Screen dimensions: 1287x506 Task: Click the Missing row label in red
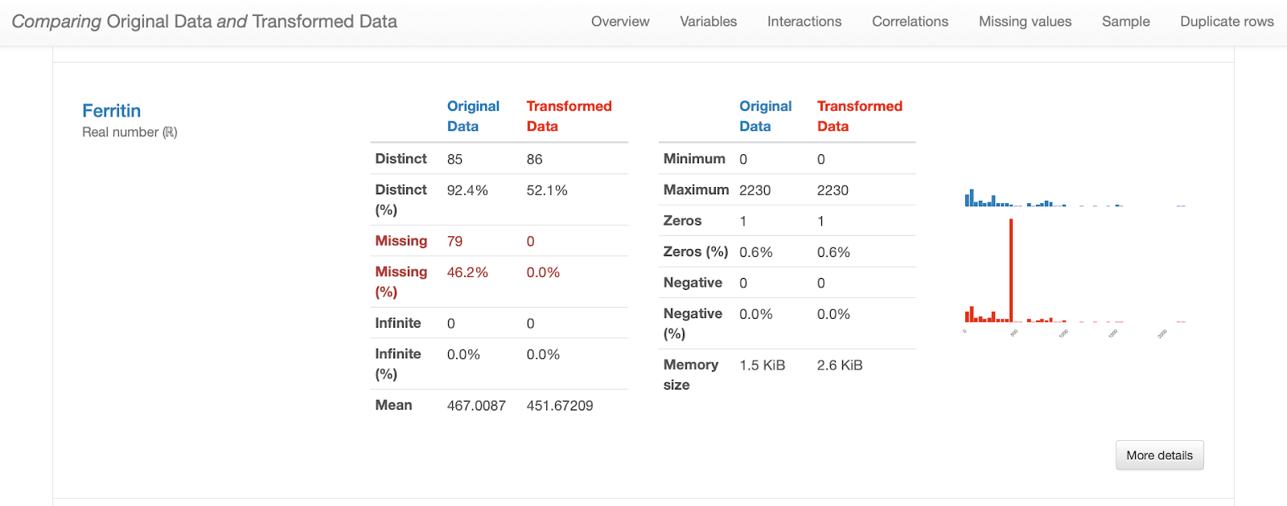401,241
